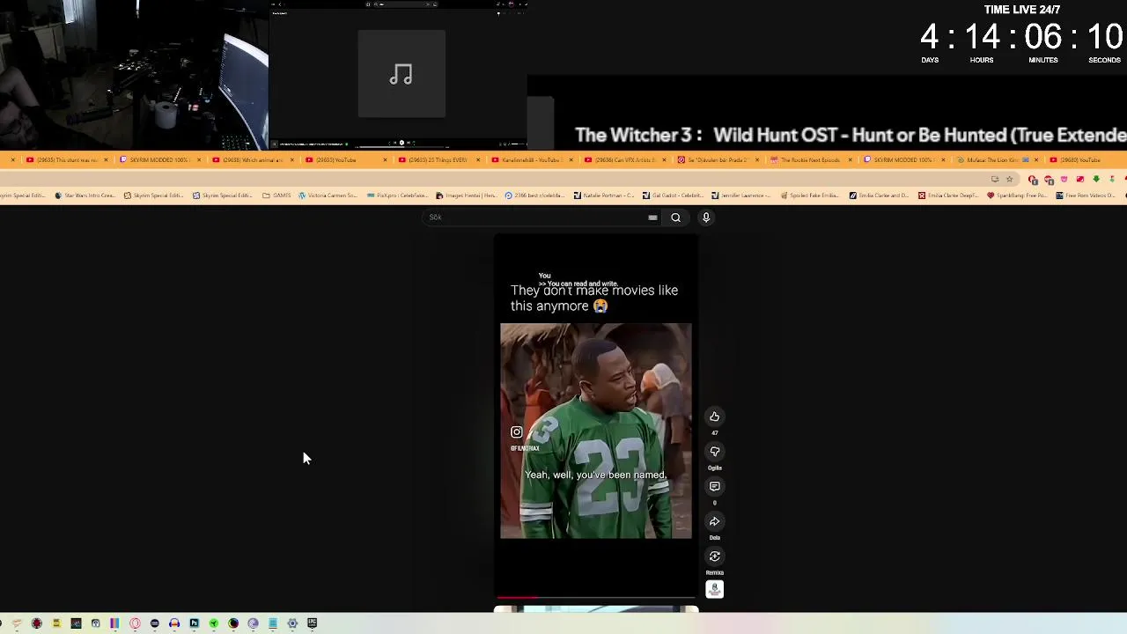
Task: Open the dark red round taskbar icon
Action: (x=37, y=623)
